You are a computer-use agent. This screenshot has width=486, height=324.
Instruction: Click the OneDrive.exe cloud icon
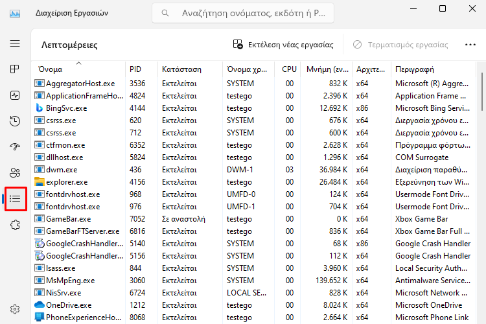point(40,305)
